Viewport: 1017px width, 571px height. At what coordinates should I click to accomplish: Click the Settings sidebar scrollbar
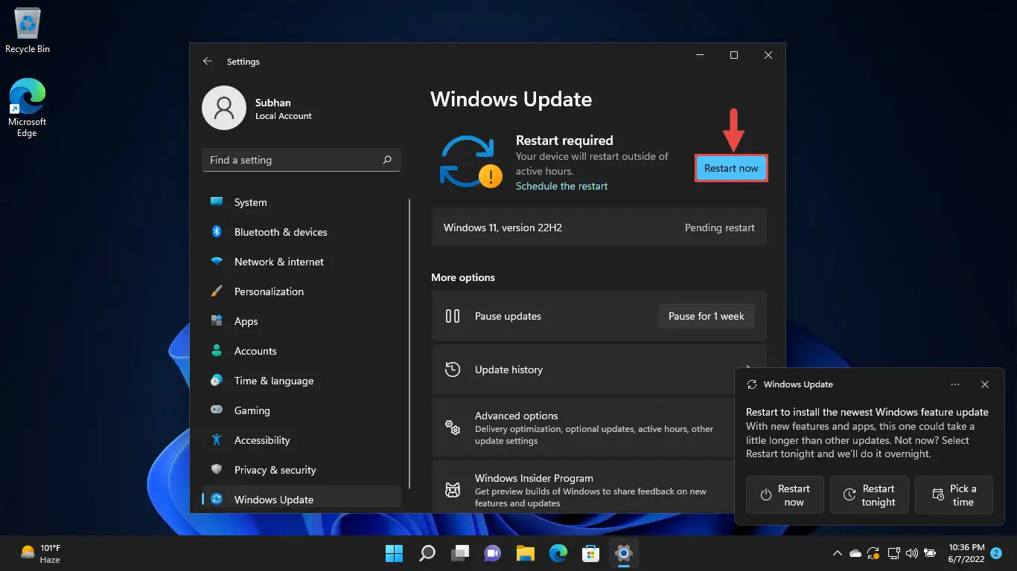click(x=409, y=343)
